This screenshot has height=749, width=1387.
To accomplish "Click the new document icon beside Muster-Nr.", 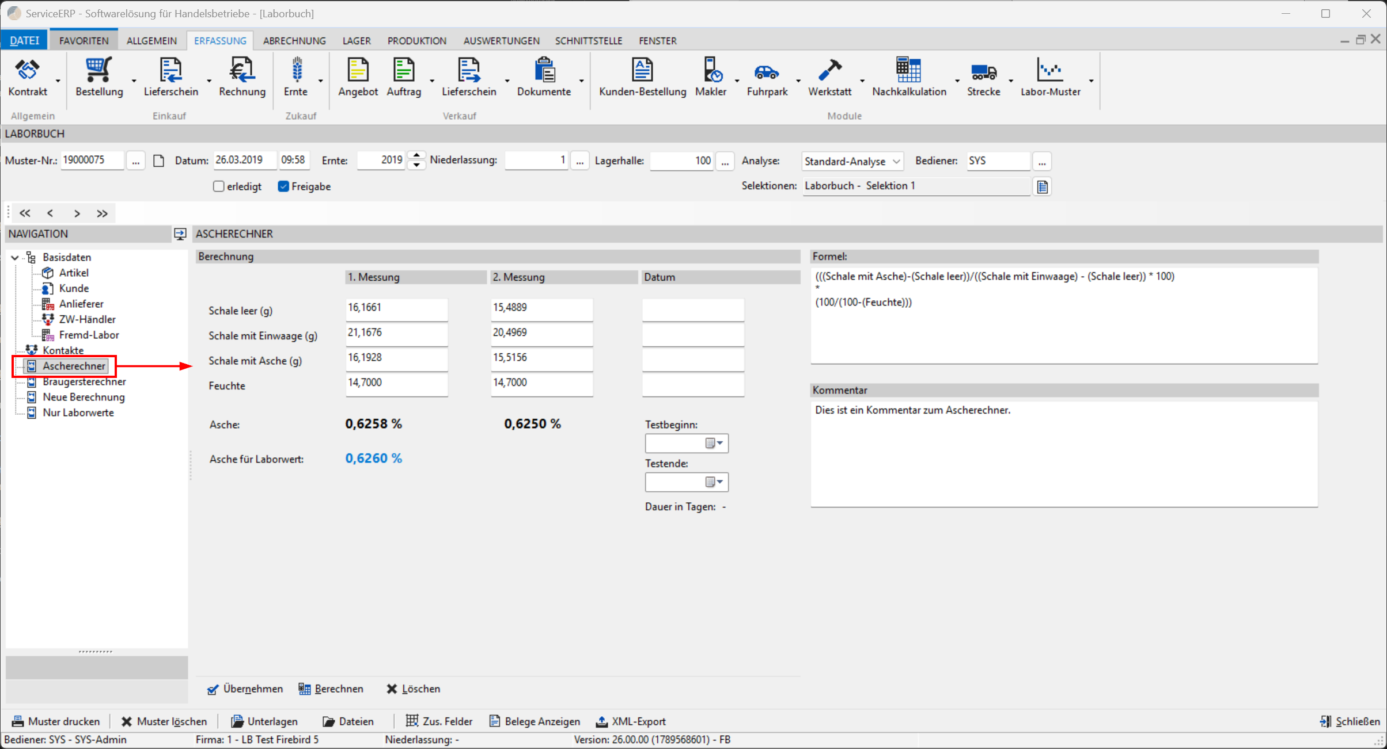I will tap(159, 160).
